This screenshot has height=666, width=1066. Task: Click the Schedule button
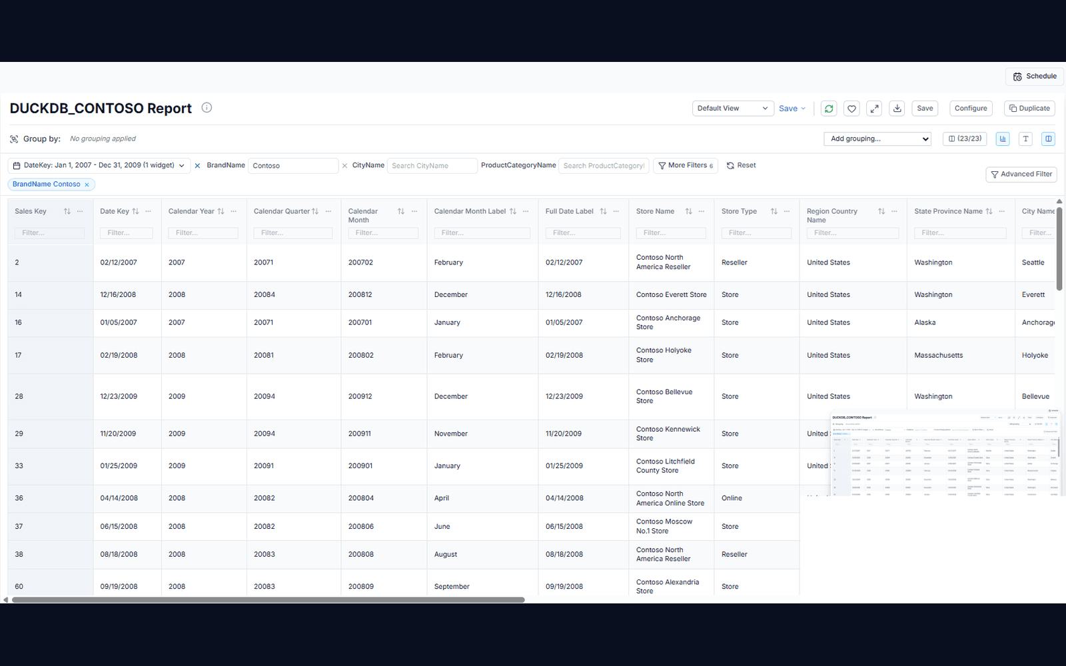click(1035, 77)
